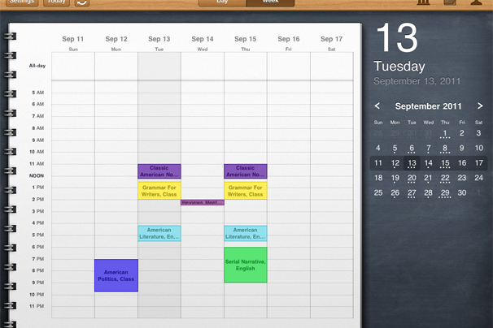Open Tuesday American Literature class block
493x328 pixels.
point(159,233)
